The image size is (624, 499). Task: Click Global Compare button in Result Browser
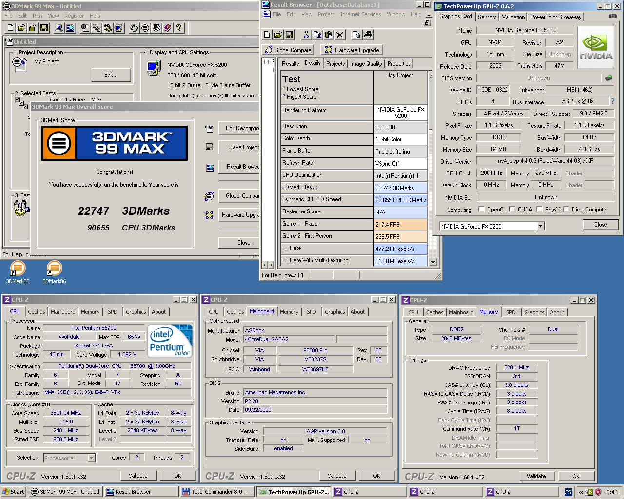[288, 50]
